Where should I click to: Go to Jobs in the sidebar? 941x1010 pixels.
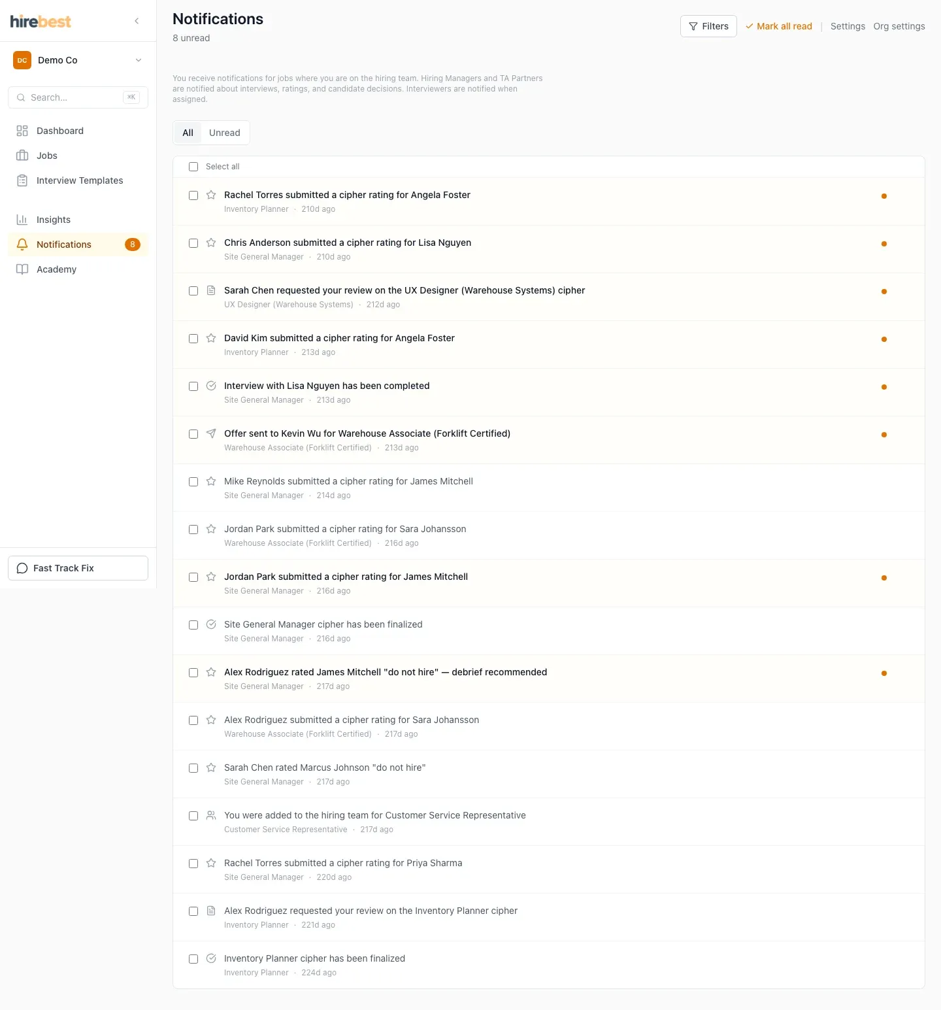78,156
